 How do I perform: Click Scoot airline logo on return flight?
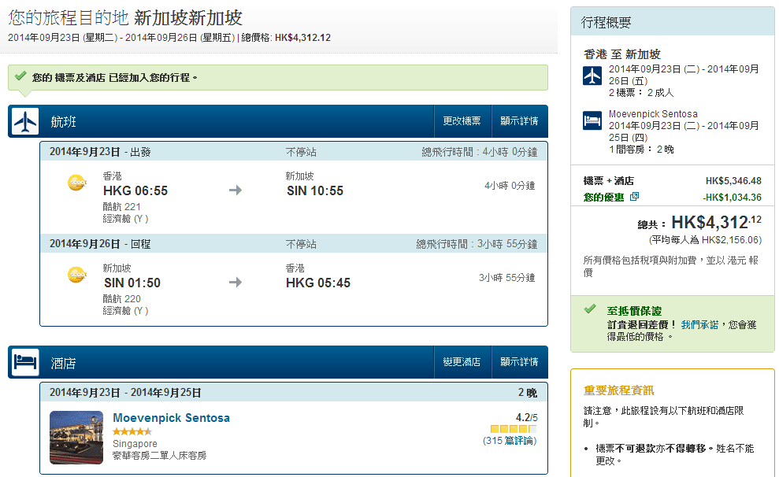(x=76, y=275)
